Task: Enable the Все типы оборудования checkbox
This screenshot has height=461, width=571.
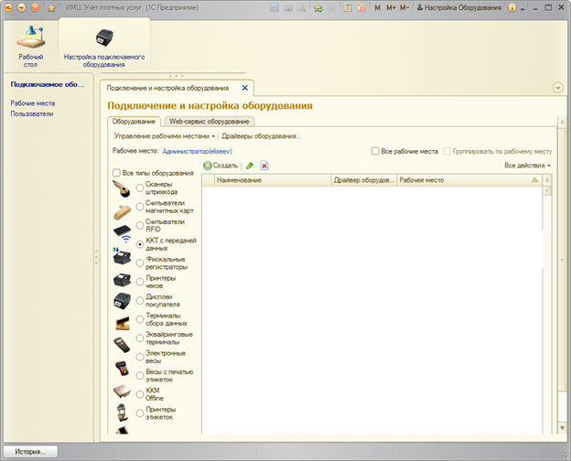Action: 116,173
